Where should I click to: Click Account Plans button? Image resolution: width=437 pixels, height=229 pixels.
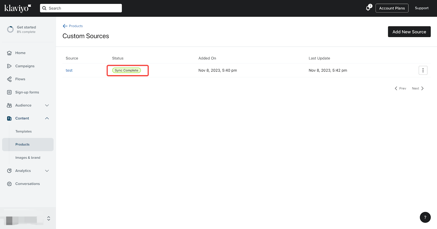pos(392,8)
